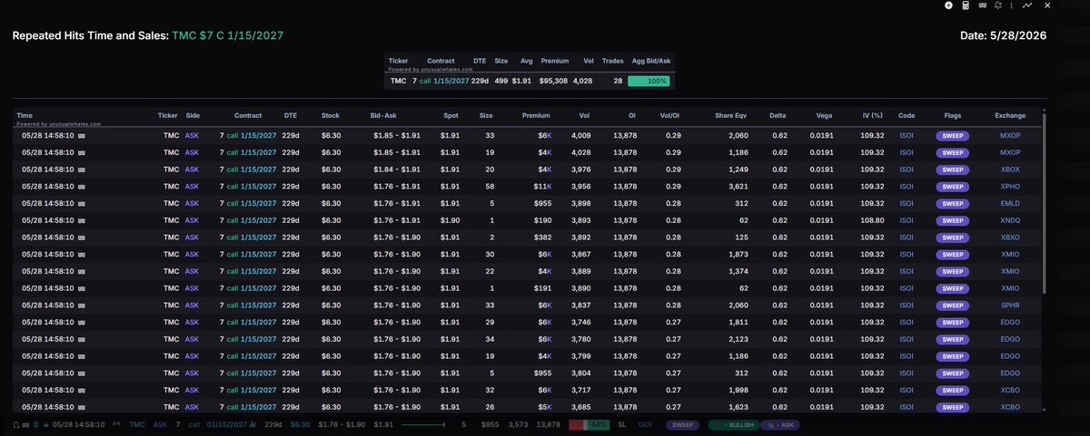Click the ASK tag at bottom bar end
The image size is (1090, 436).
(780, 425)
